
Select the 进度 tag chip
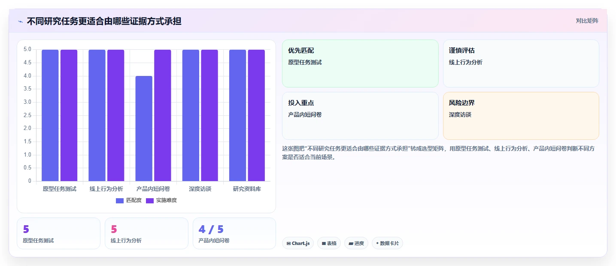pyautogui.click(x=356, y=243)
